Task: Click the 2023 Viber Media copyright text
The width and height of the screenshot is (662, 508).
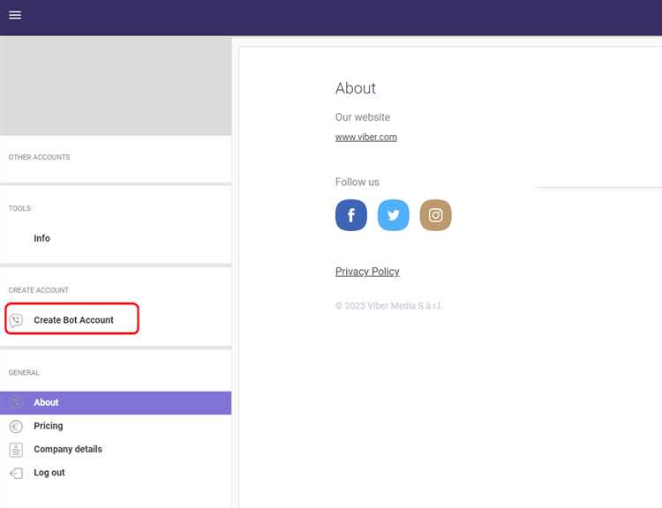Action: 388,306
